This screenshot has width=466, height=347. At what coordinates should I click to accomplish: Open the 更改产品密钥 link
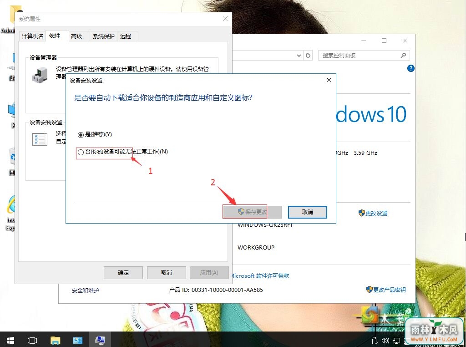[390, 290]
